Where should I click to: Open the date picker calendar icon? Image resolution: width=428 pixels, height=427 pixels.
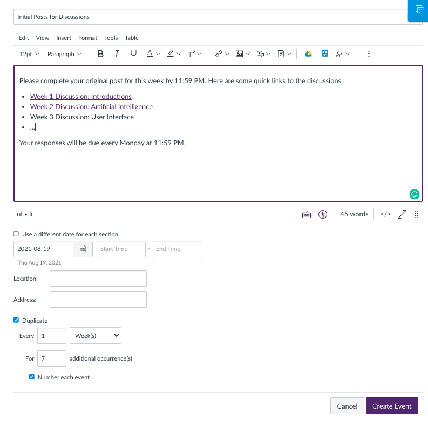point(83,249)
